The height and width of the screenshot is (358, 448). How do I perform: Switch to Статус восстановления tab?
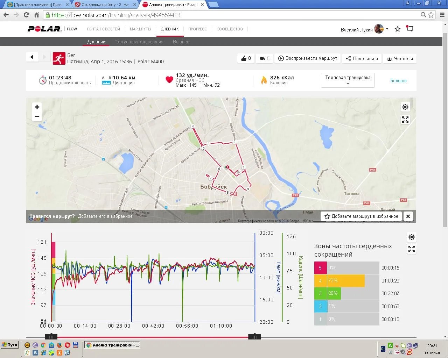(139, 42)
